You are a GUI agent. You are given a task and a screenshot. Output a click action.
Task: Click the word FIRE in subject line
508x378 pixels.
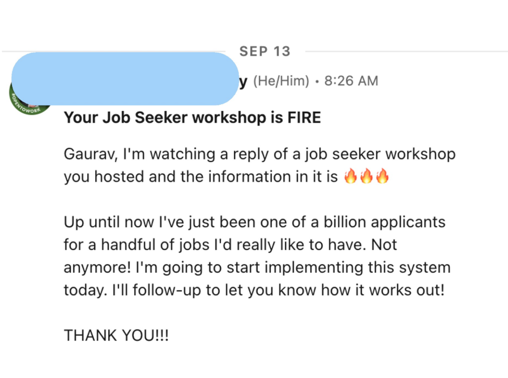coord(304,117)
